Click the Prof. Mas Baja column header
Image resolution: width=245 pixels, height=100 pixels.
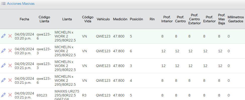coord(221,19)
